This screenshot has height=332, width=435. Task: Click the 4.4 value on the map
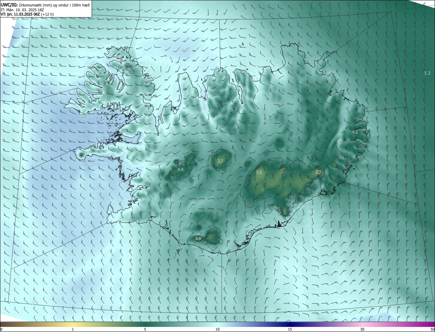[180, 169]
